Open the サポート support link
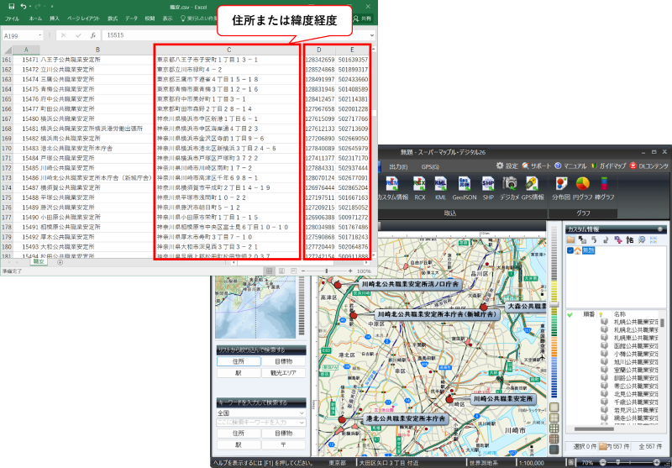 tap(537, 166)
